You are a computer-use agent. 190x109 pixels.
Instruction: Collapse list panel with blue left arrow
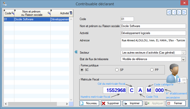76,52
